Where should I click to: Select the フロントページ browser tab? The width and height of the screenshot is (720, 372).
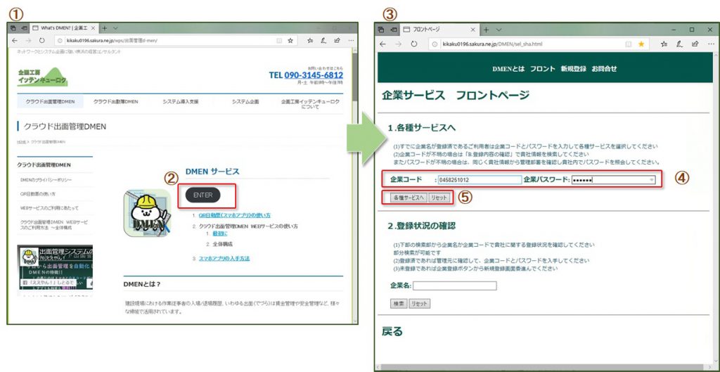pyautogui.click(x=440, y=30)
